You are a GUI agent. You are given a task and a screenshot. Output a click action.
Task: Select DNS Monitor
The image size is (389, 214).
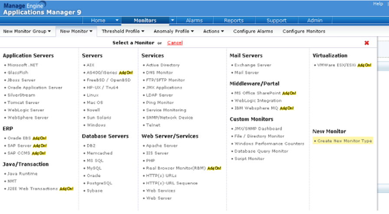coord(160,73)
